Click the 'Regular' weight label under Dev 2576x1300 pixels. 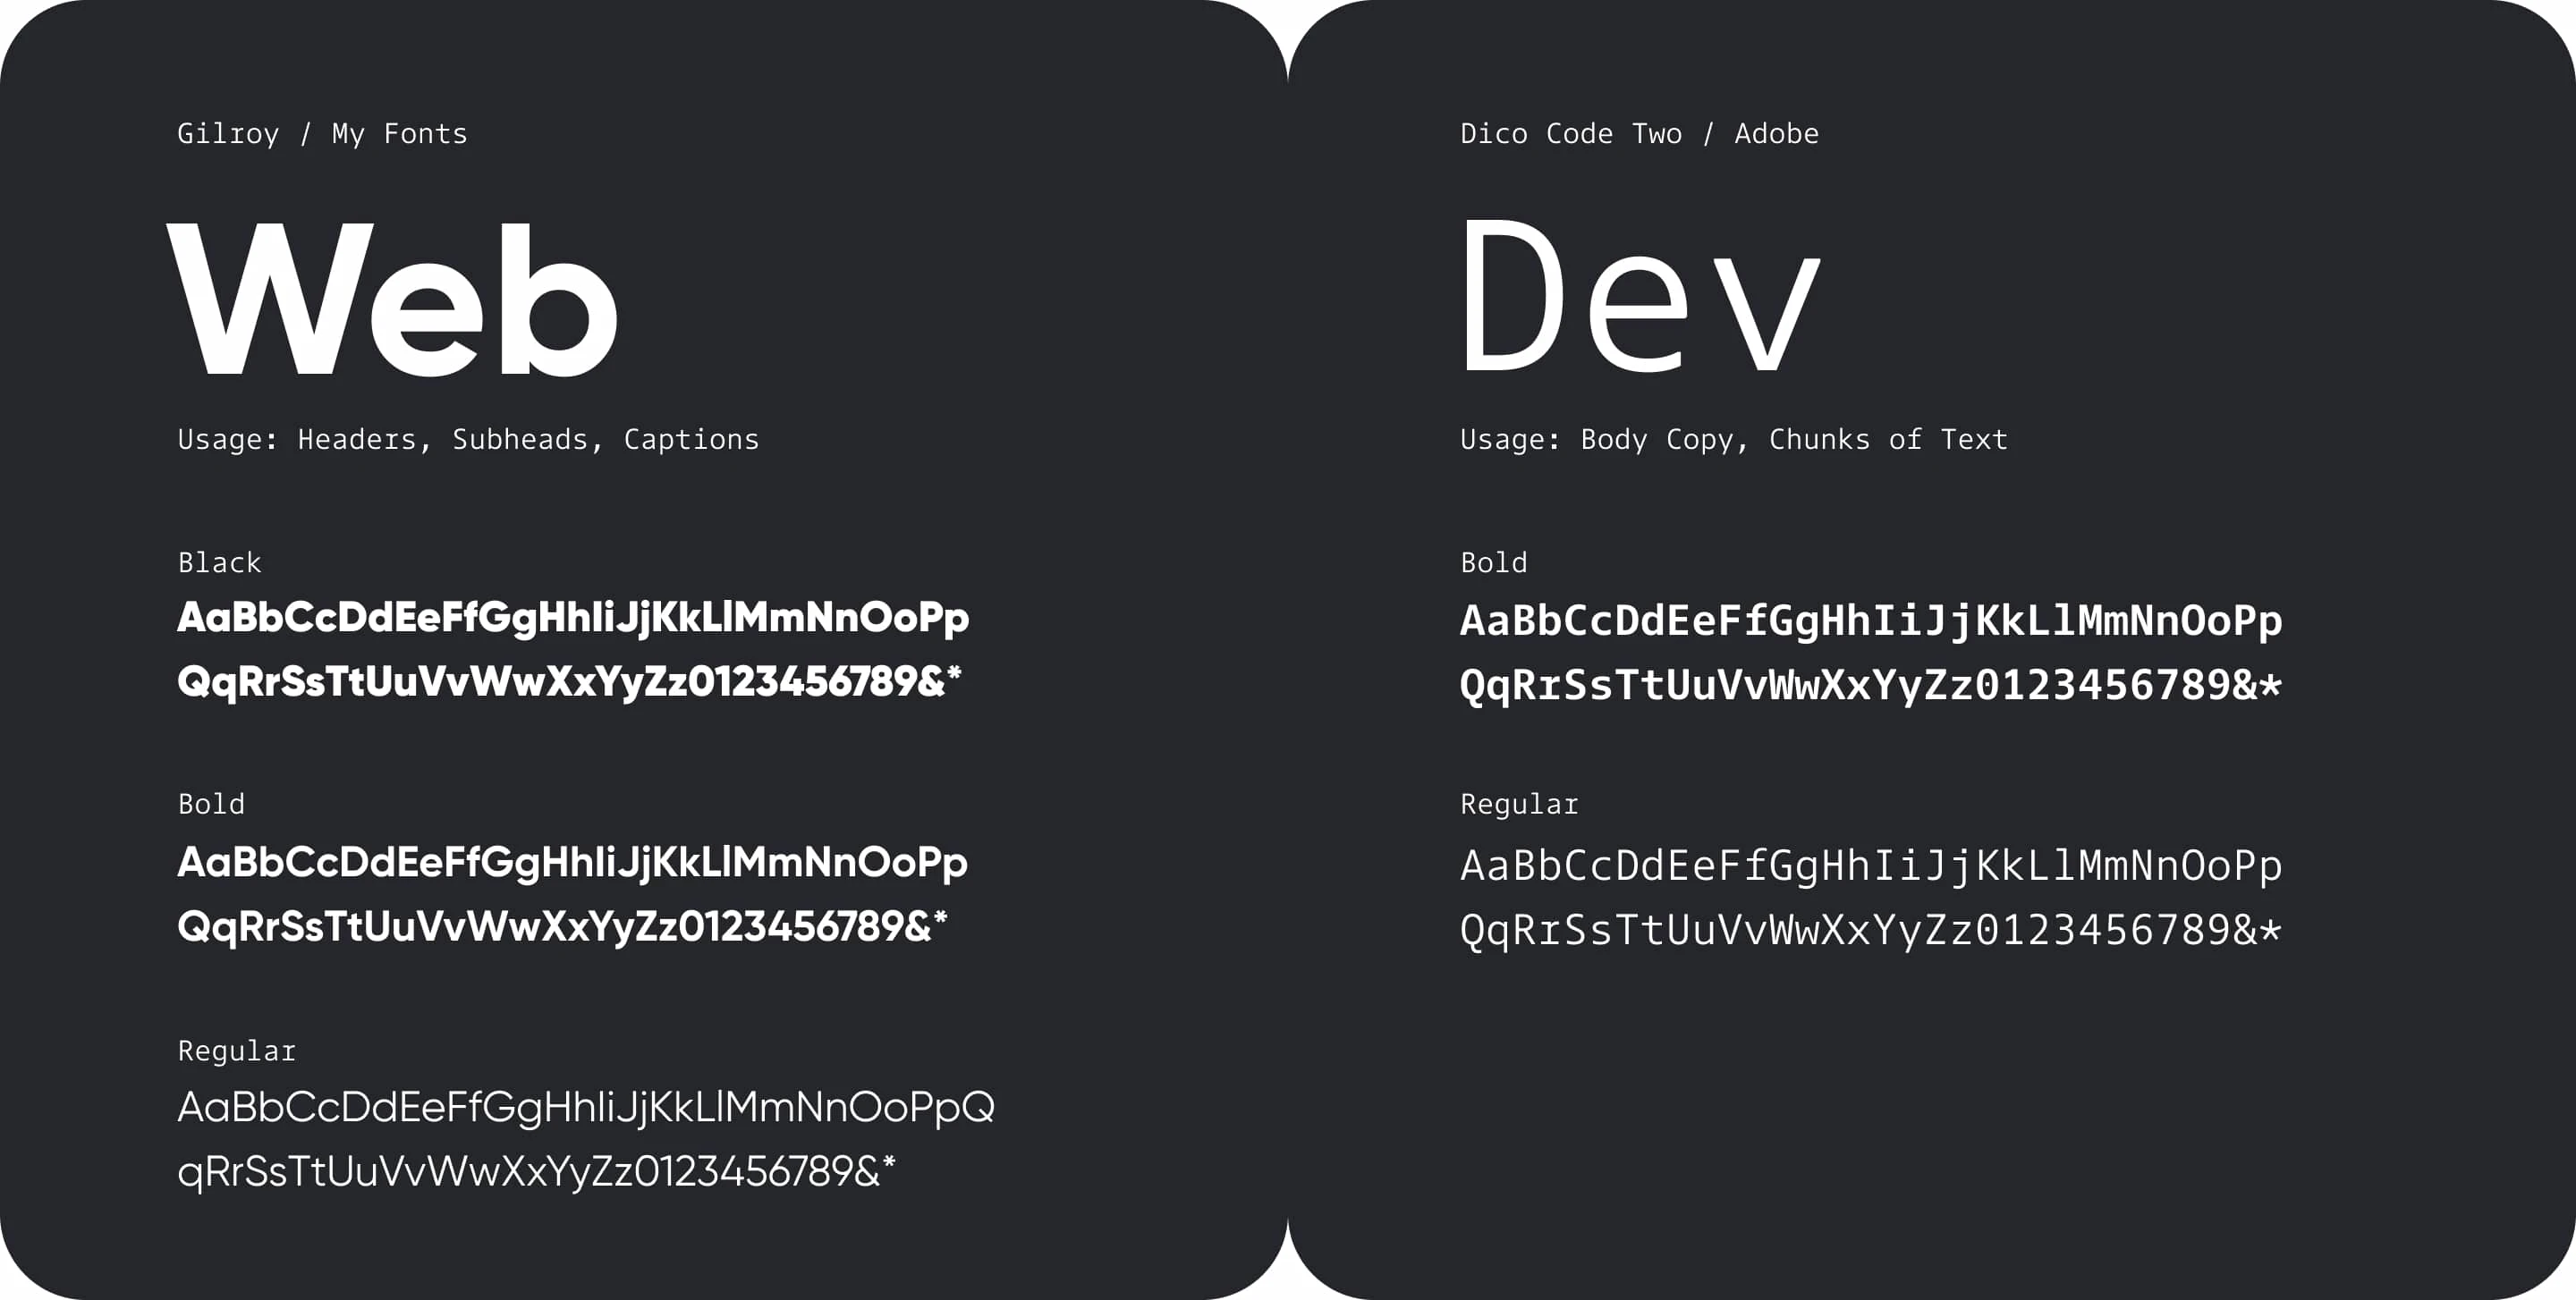[1519, 805]
